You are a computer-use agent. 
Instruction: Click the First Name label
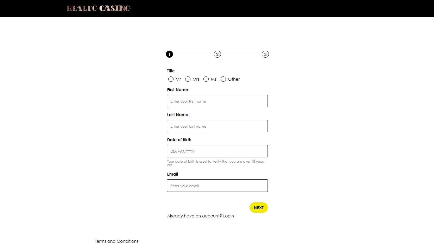177,90
